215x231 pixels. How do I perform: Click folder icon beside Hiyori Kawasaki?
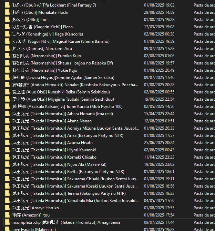tap(7, 150)
